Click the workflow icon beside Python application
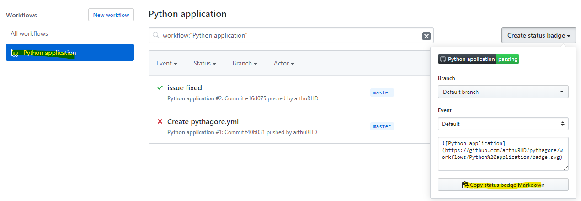 coord(14,53)
